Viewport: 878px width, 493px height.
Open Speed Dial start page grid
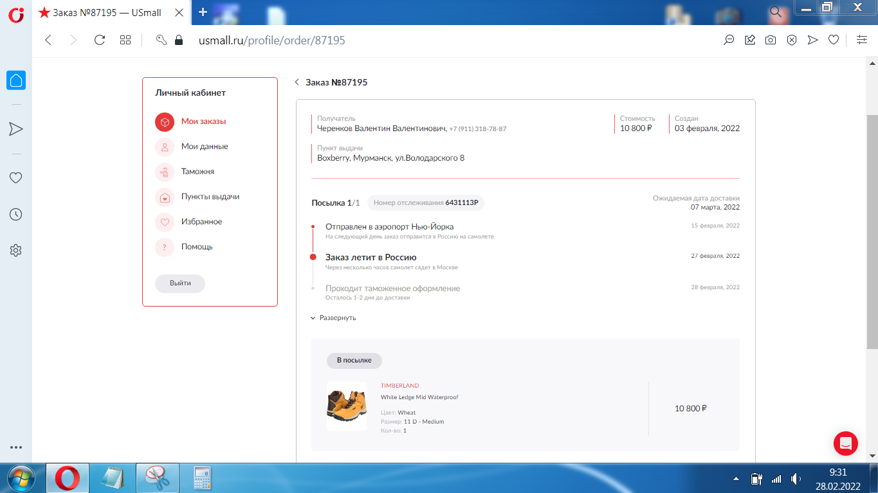[x=125, y=40]
